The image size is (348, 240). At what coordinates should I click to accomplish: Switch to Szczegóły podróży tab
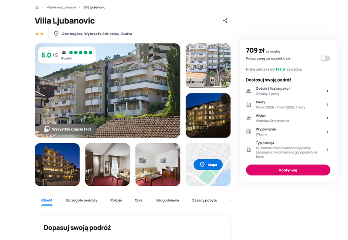point(81,201)
